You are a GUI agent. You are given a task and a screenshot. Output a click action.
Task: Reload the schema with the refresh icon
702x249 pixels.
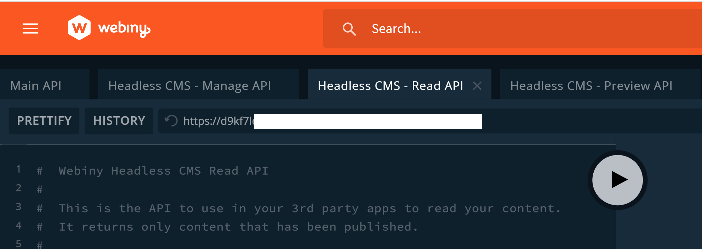tap(171, 121)
